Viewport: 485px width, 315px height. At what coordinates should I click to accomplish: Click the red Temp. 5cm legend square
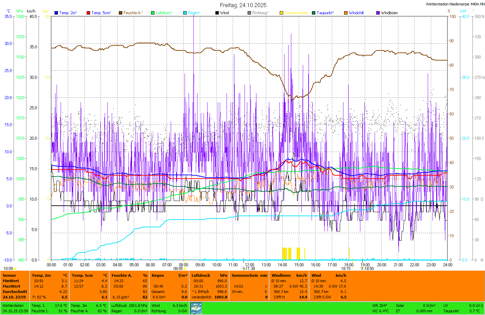(x=88, y=13)
